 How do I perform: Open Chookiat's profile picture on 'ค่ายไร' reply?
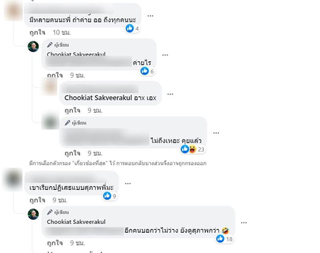click(33, 46)
